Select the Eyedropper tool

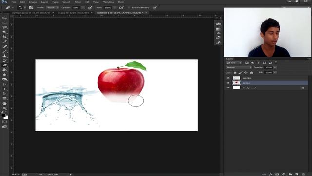click(4, 42)
